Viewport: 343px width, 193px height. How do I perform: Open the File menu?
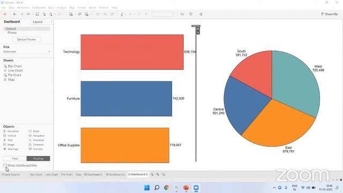pyautogui.click(x=4, y=8)
